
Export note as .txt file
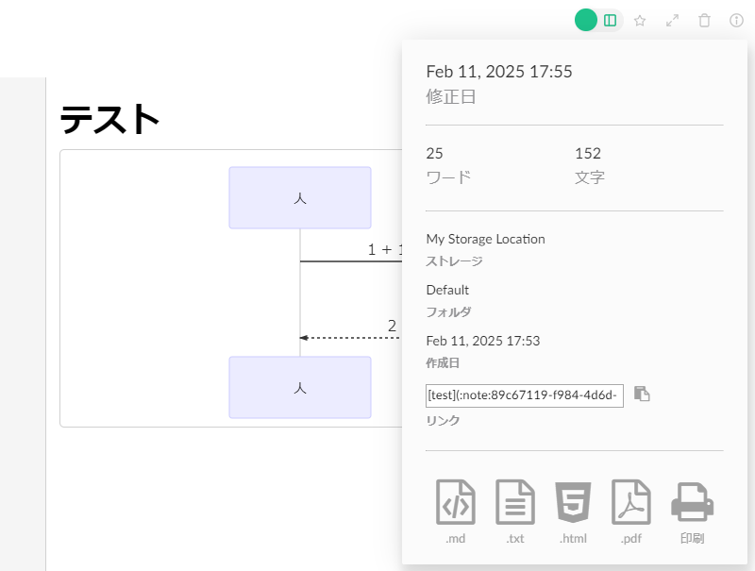[515, 512]
